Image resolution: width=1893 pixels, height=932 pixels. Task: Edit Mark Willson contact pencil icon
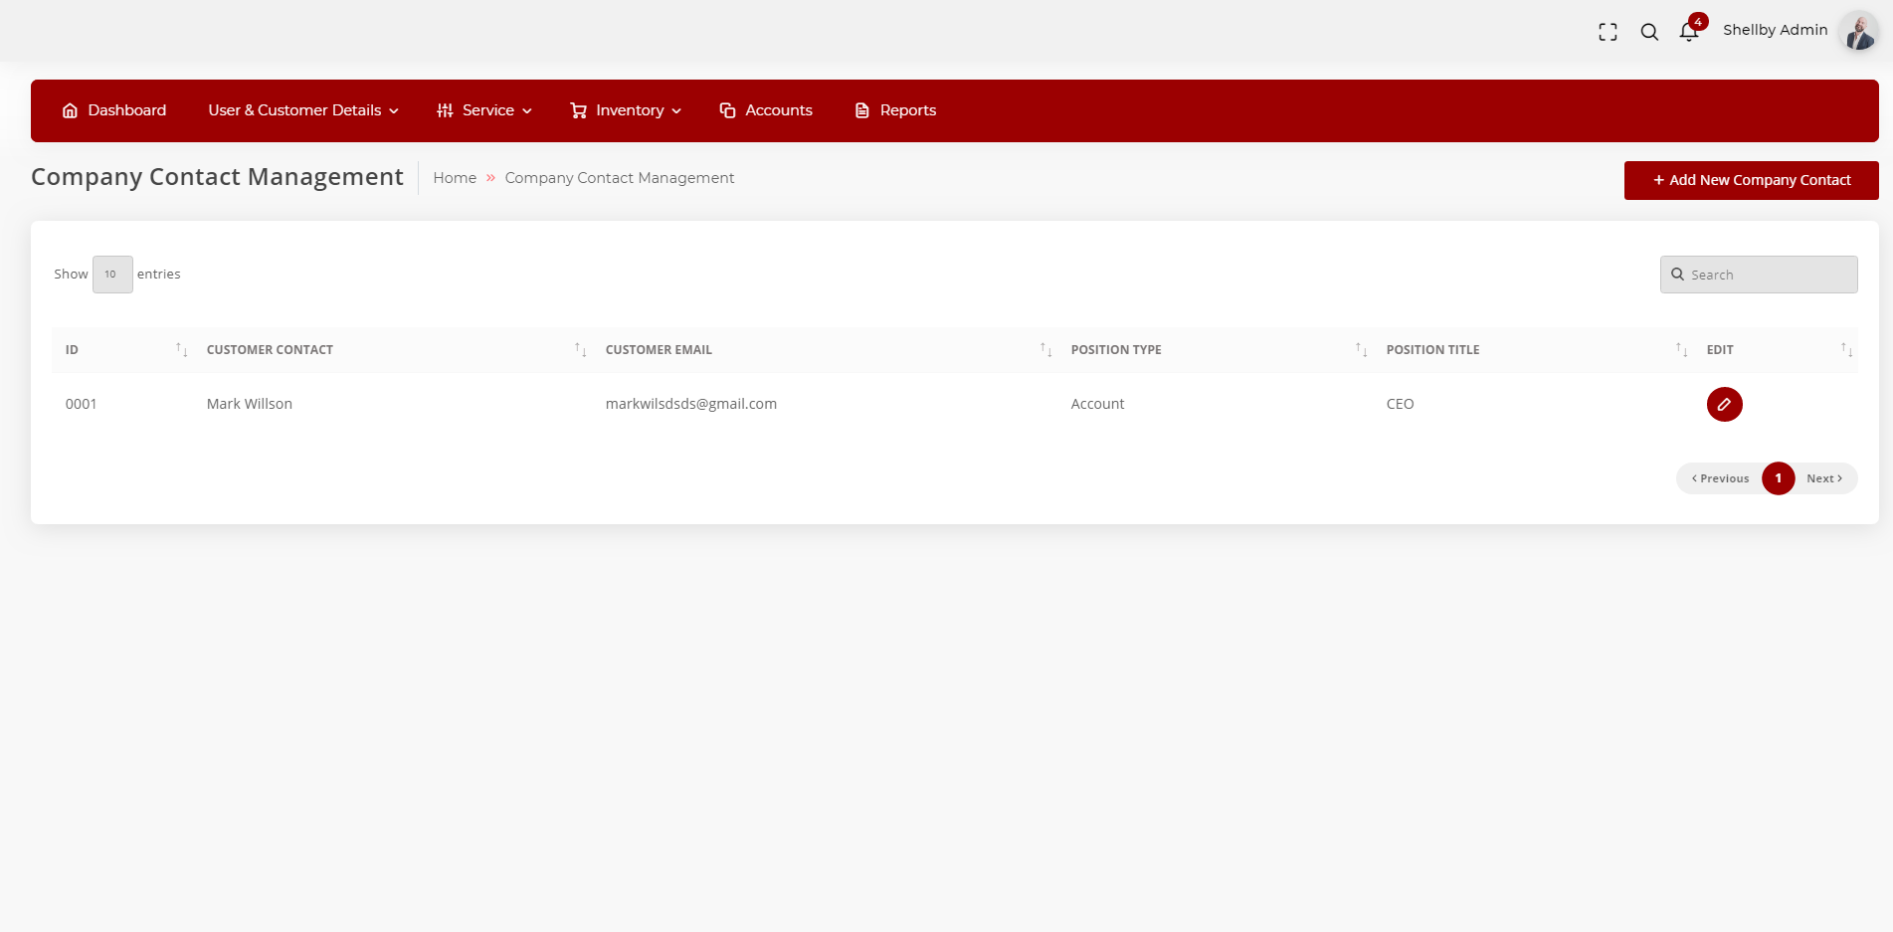click(x=1724, y=404)
